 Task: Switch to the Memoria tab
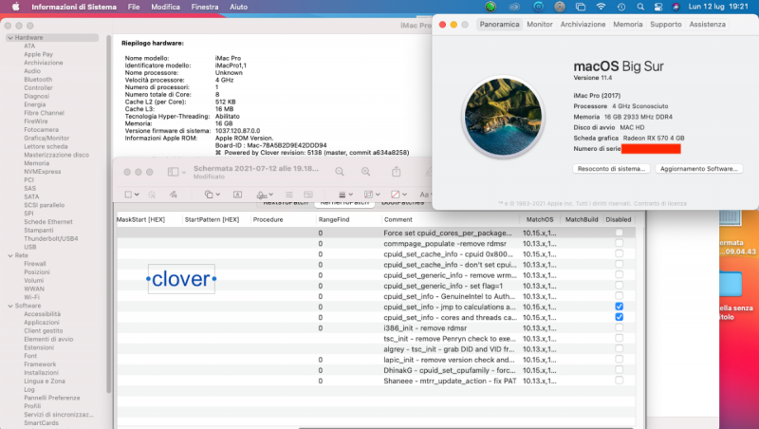click(x=627, y=23)
